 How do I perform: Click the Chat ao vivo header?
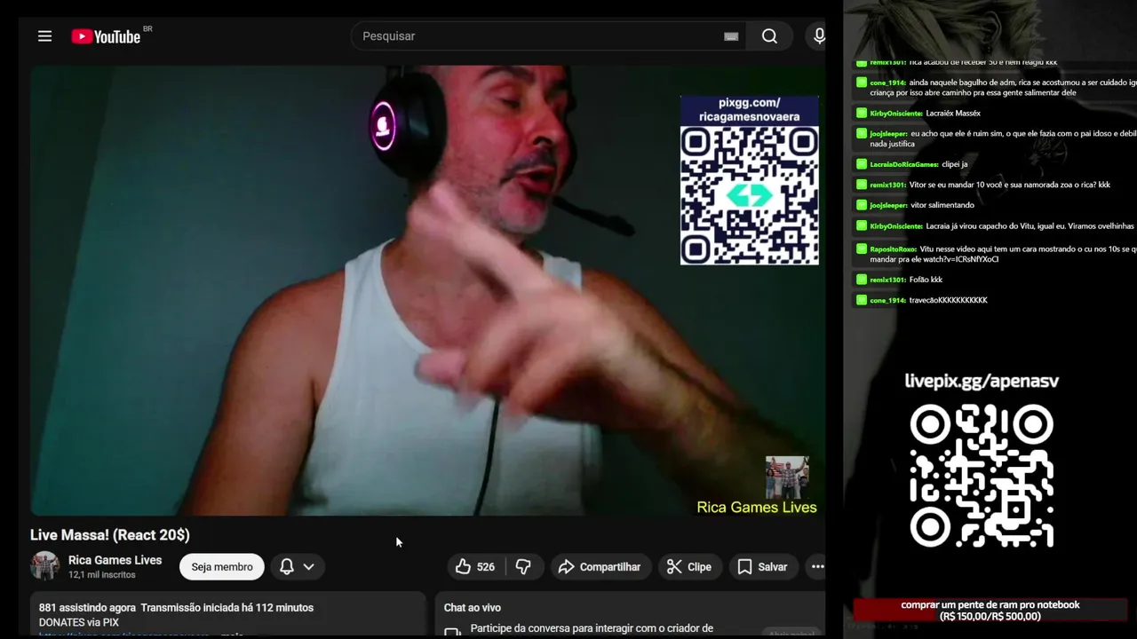pos(473,608)
